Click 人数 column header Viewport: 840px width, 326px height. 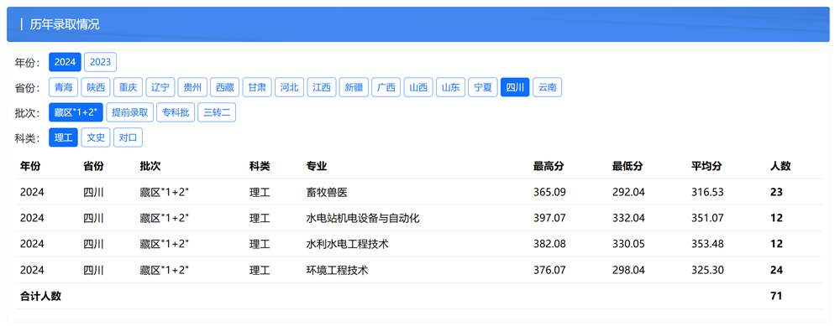pos(780,166)
